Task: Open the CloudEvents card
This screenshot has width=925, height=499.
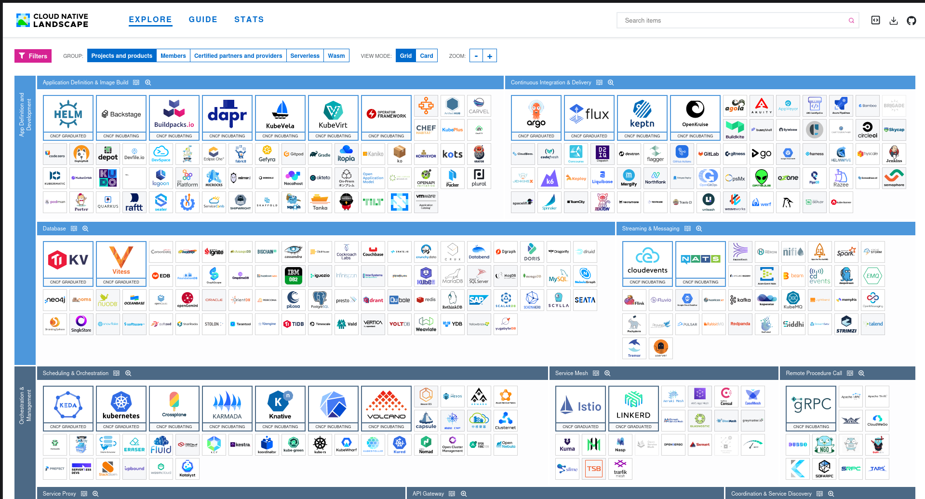Action: click(647, 264)
